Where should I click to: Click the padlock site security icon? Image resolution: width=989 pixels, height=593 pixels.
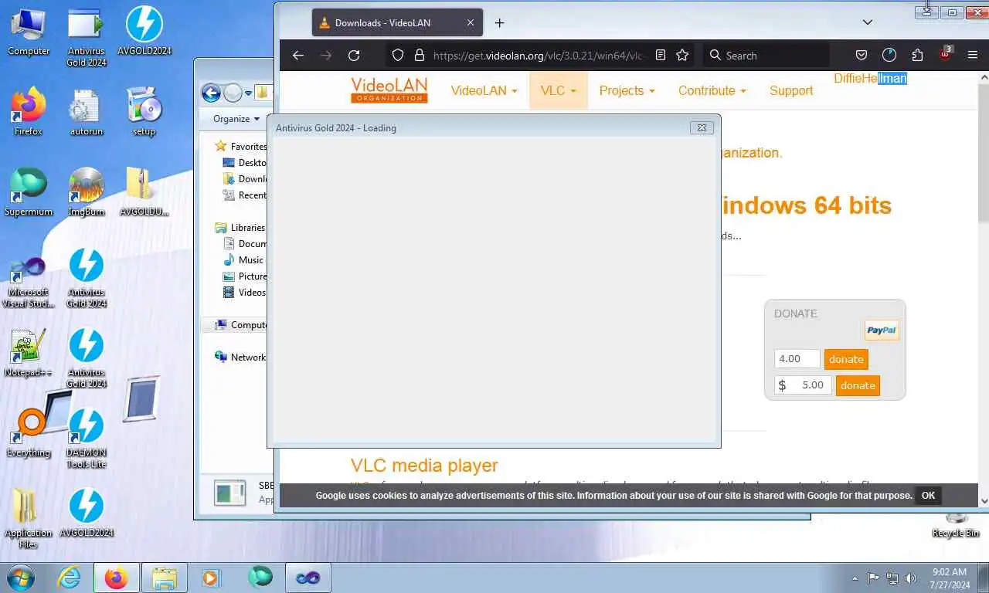pyautogui.click(x=420, y=56)
